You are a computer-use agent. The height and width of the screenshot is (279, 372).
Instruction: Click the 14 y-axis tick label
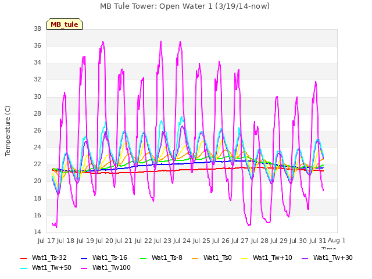click(x=37, y=232)
